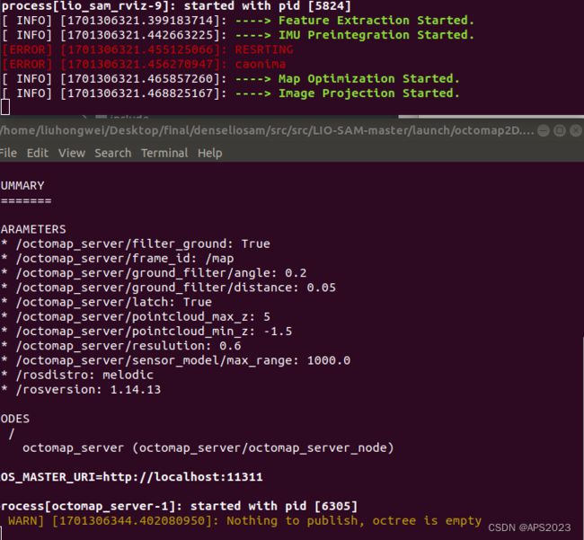Image resolution: width=584 pixels, height=540 pixels.
Task: Click the red 'RESRTING' error line
Action: coord(147,49)
